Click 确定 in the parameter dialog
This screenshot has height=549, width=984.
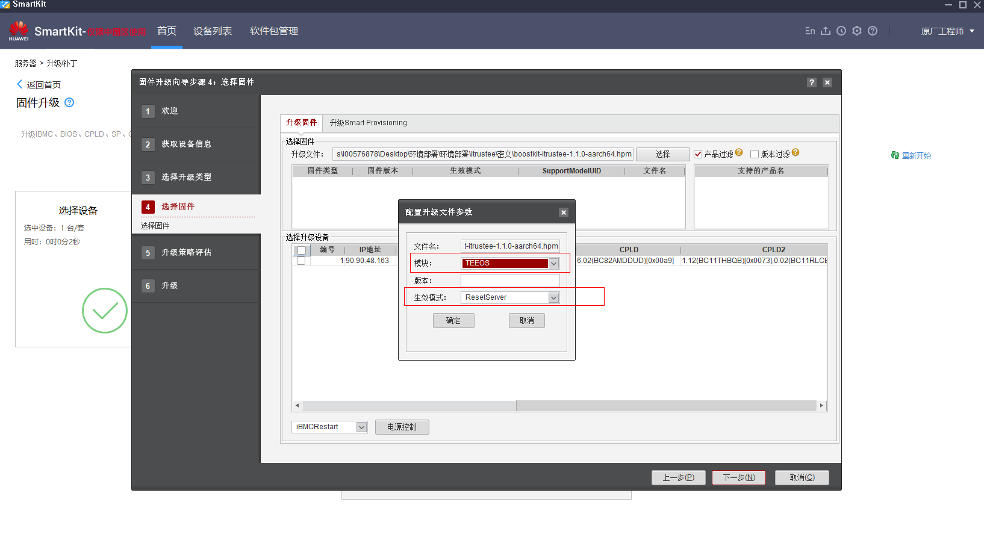point(453,321)
